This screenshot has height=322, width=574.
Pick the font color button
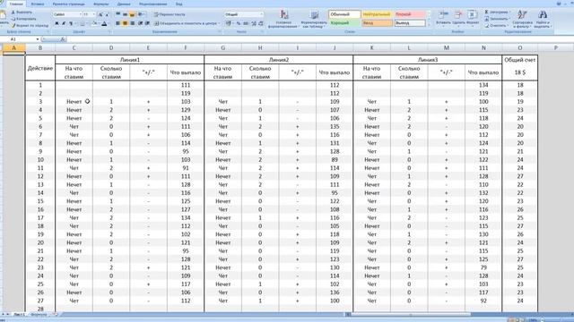pos(104,23)
